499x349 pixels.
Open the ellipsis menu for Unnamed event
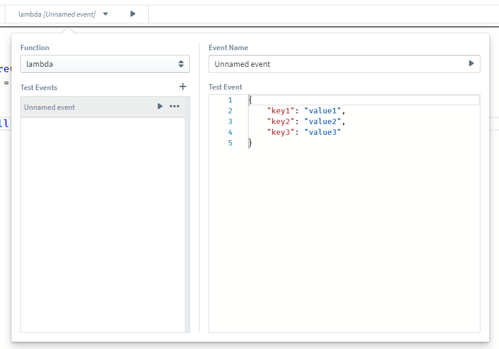coord(175,106)
